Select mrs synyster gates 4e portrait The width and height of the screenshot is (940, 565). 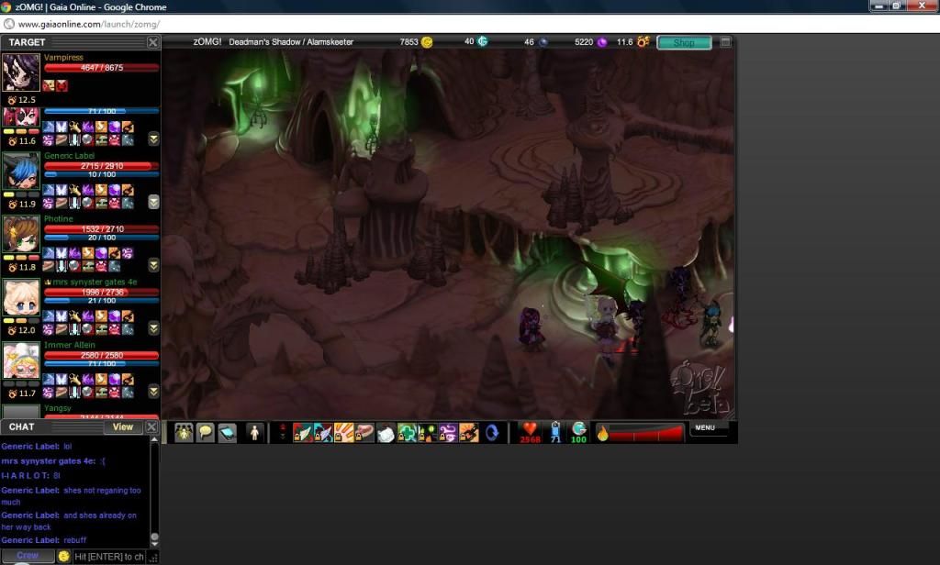pos(21,297)
